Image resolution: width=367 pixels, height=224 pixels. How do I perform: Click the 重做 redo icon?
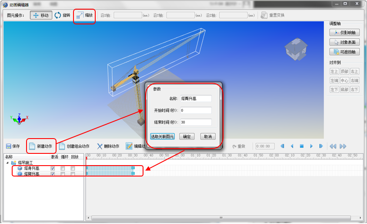(x=234, y=146)
